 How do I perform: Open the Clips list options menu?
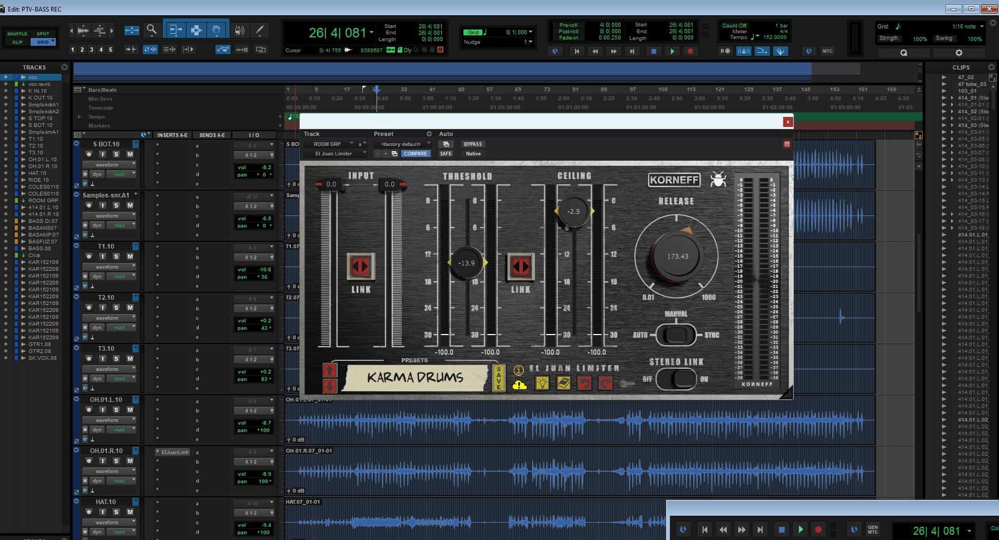[992, 67]
